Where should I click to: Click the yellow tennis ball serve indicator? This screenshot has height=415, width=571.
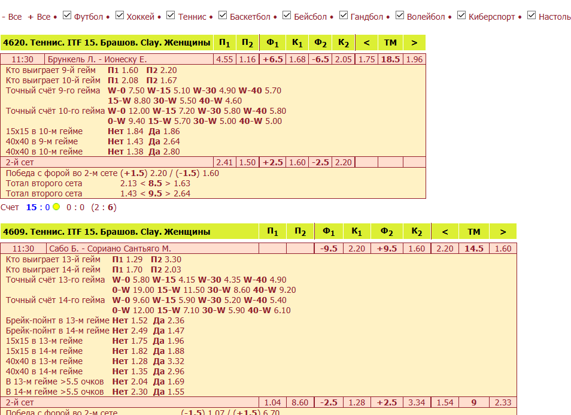pos(56,207)
